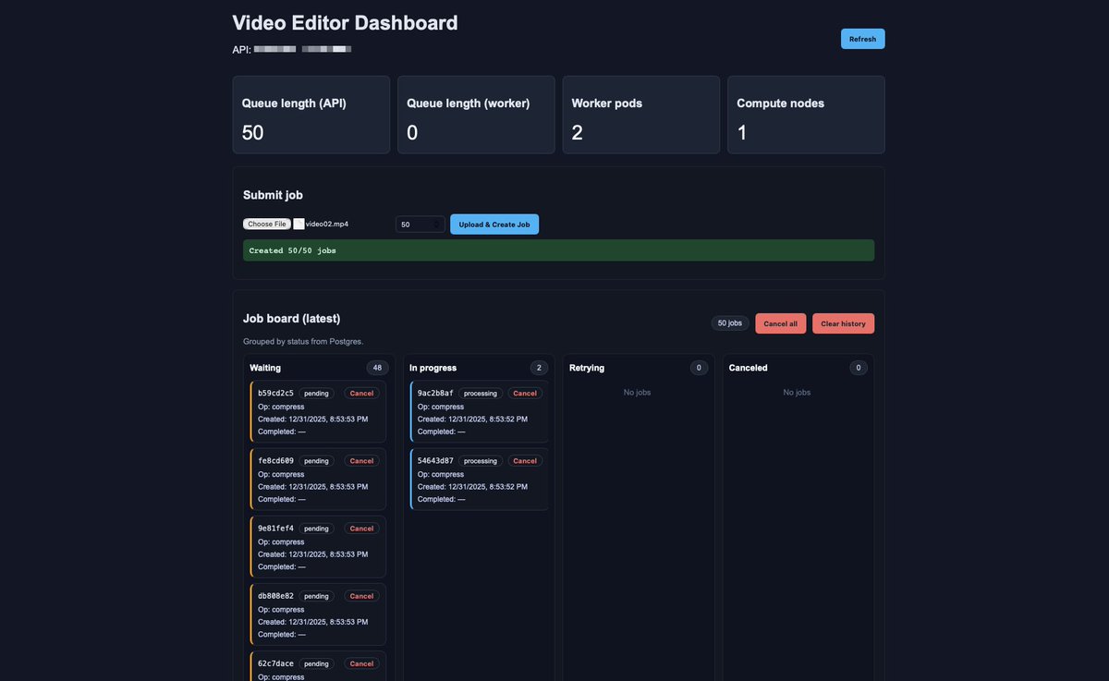Click the pending badge on job b59cd2c5

pyautogui.click(x=316, y=393)
